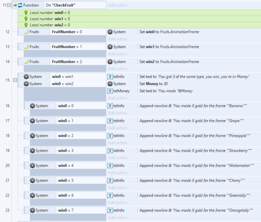This screenshot has height=222, width=261.
Task: Click event number 19 in the margin
Action: (x=8, y=151)
